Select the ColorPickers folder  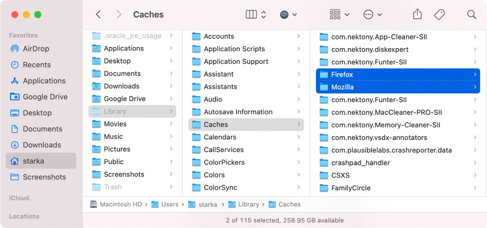click(246, 162)
